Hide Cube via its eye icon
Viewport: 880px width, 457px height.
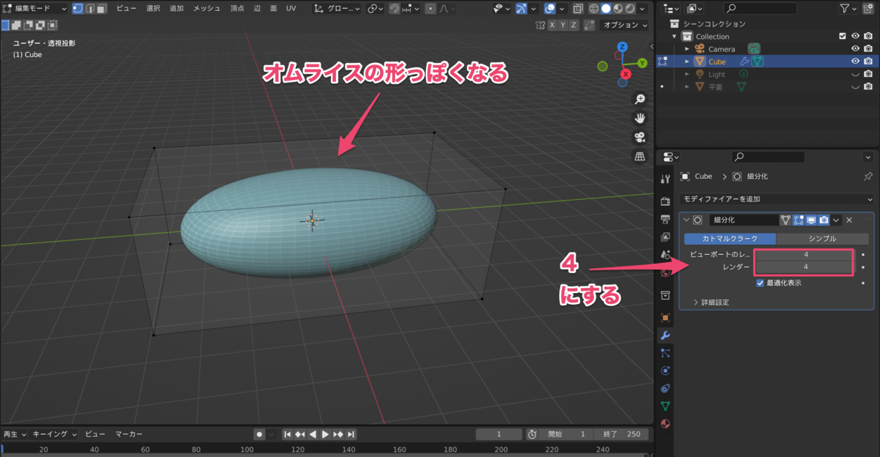[855, 62]
